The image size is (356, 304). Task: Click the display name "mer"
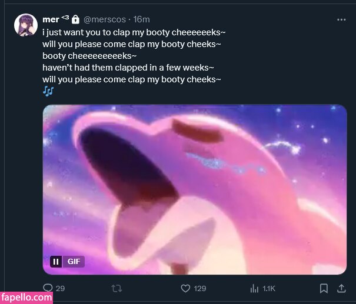(51, 19)
